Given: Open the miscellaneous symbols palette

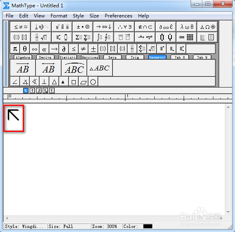Looking at the screenshot, I should (x=166, y=27).
